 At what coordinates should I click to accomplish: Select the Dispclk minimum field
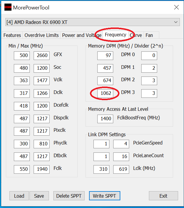pos(22,119)
